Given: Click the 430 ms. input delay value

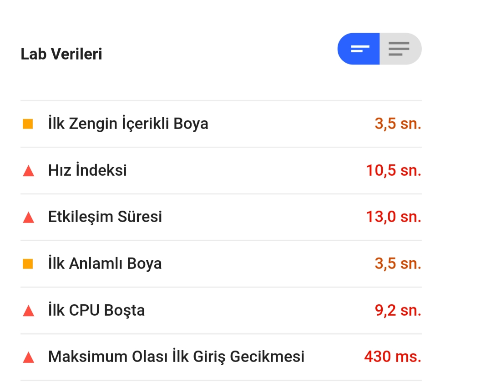Looking at the screenshot, I should [x=393, y=357].
